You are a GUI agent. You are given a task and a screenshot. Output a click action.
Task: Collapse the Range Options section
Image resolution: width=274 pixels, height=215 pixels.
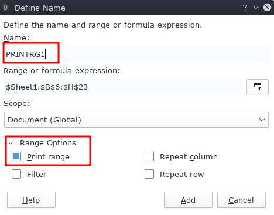point(11,142)
